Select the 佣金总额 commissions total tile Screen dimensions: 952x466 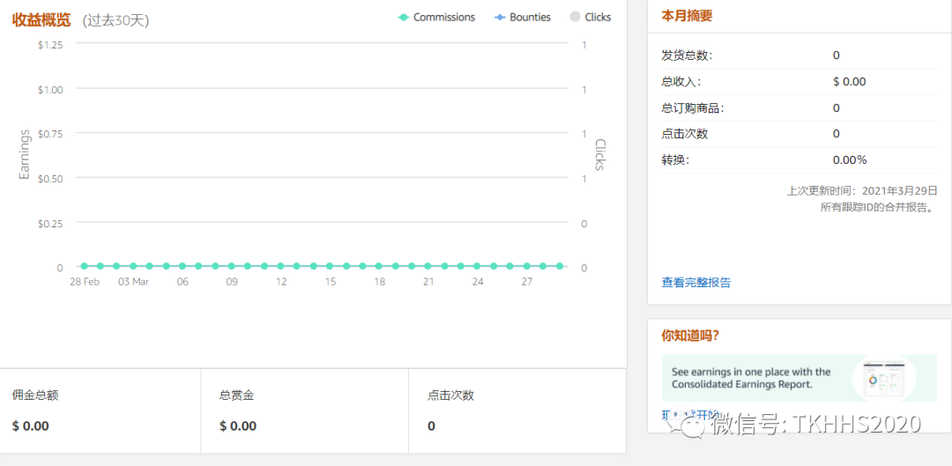pos(100,411)
